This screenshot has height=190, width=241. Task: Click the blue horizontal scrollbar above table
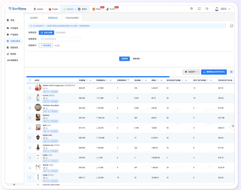pos(98,77)
